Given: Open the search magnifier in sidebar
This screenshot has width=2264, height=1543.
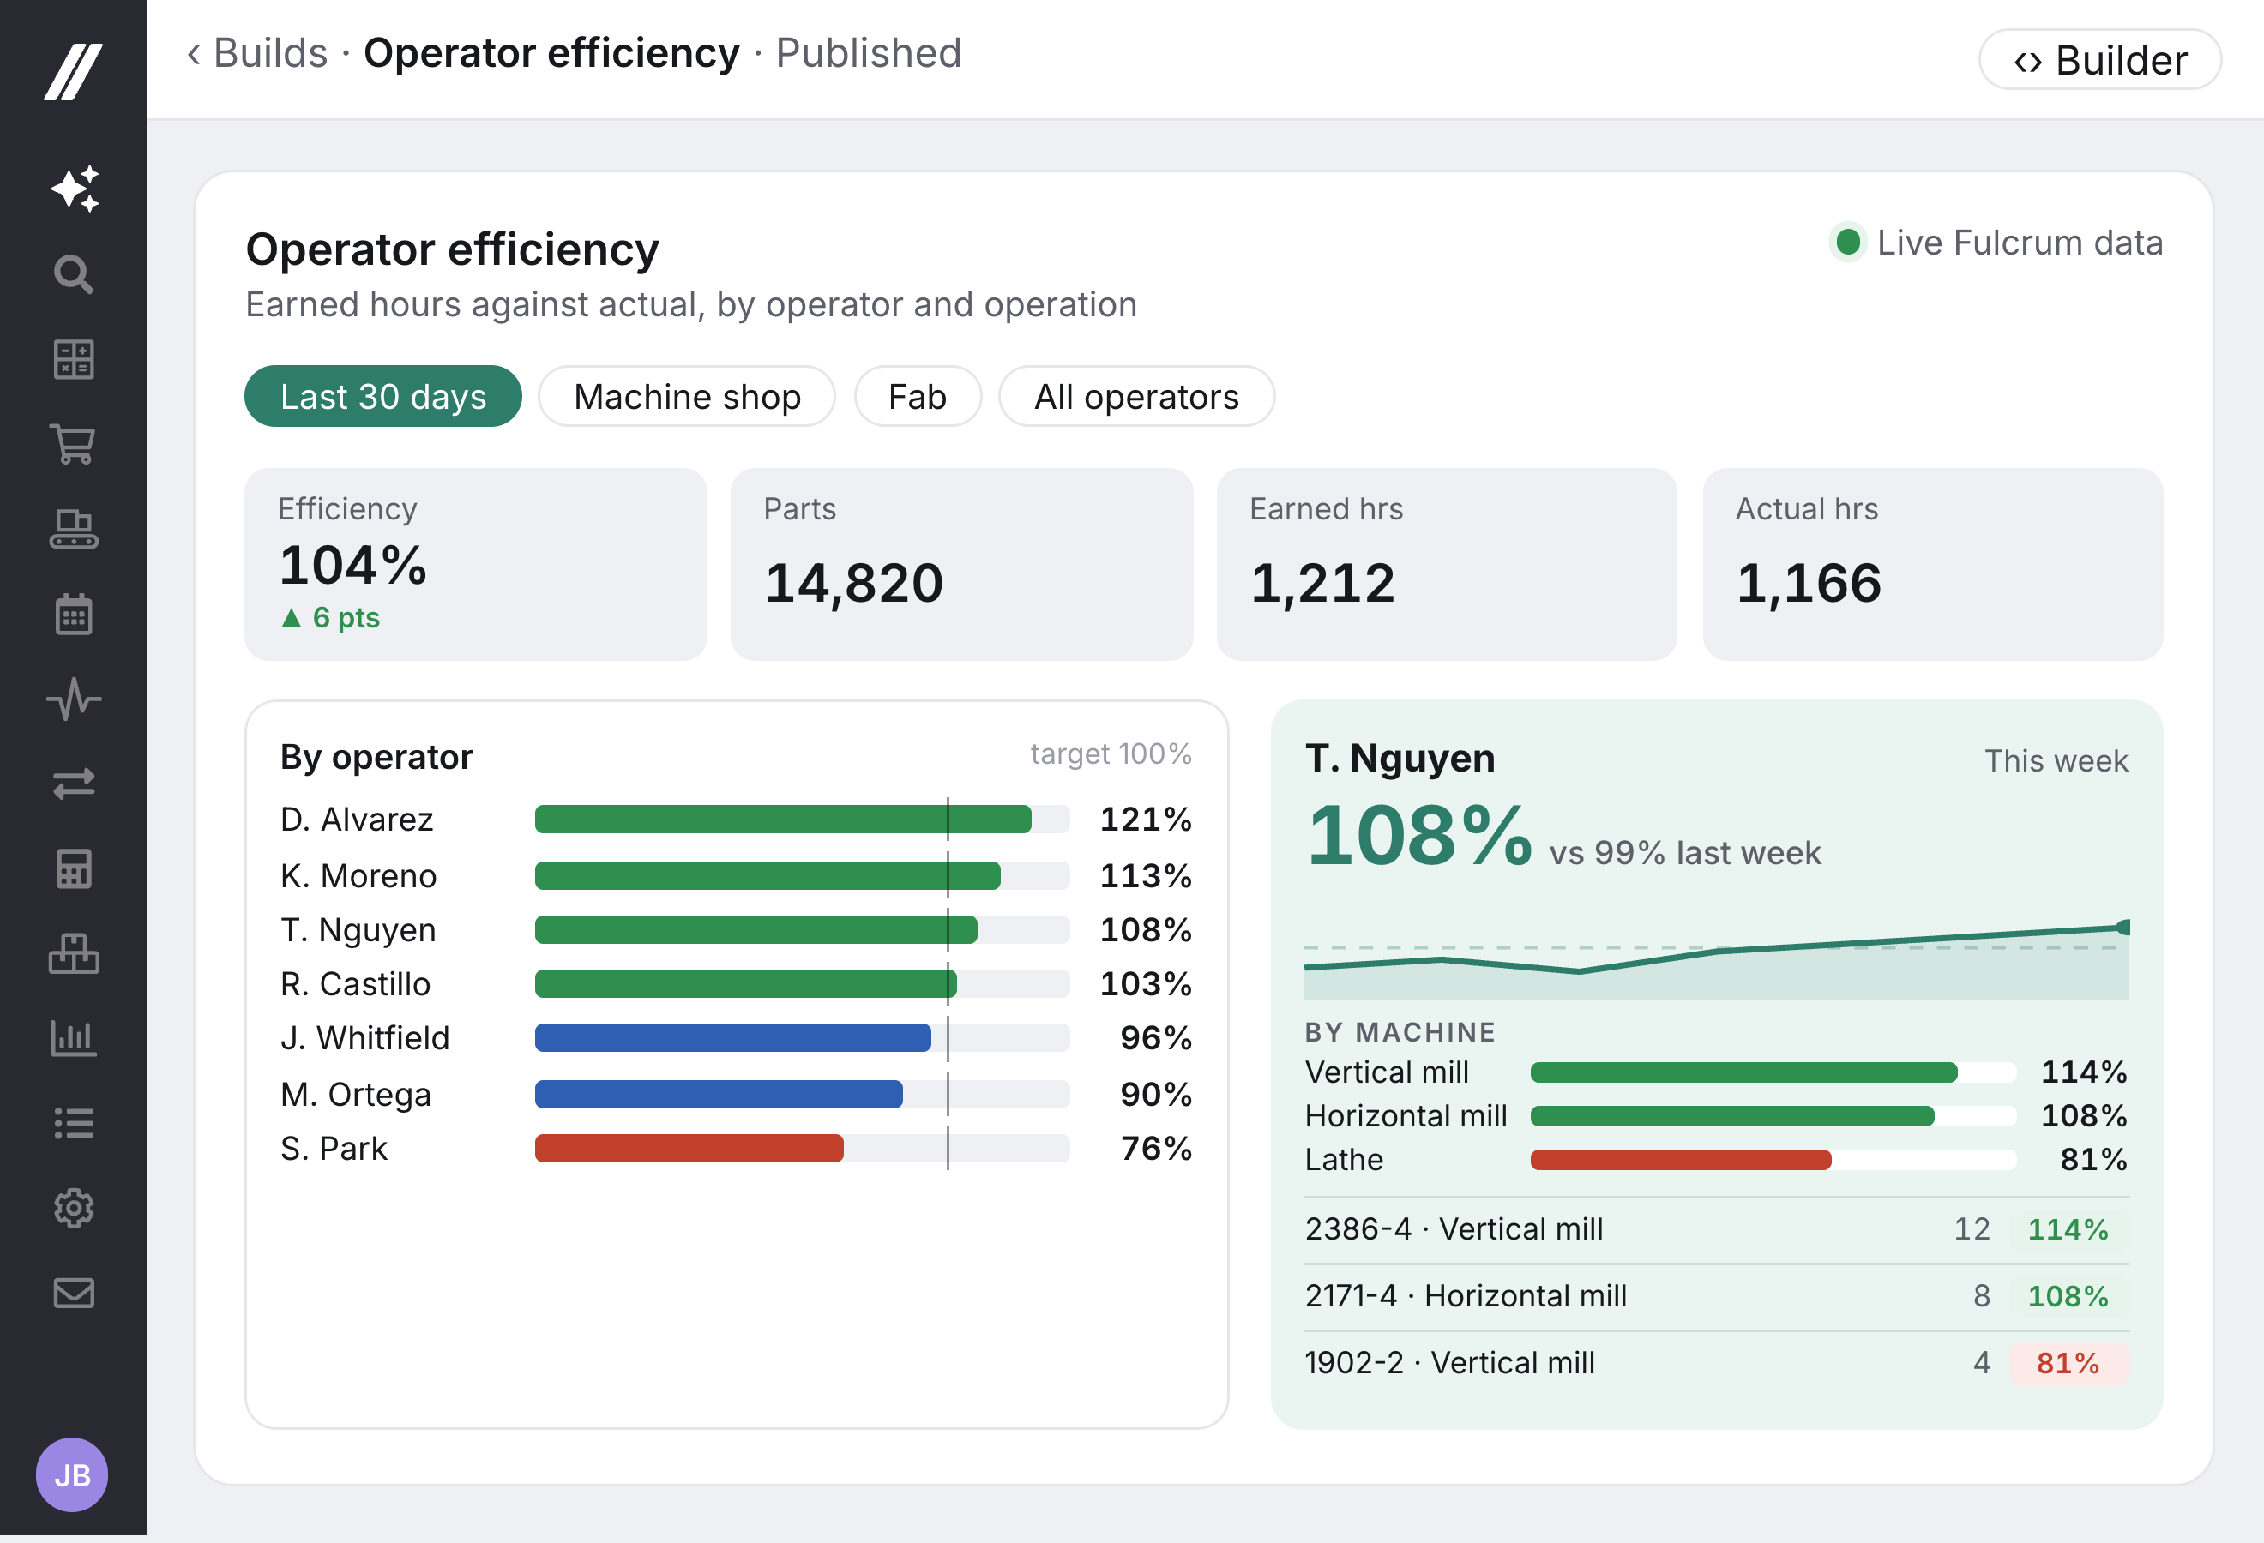Looking at the screenshot, I should point(74,274).
